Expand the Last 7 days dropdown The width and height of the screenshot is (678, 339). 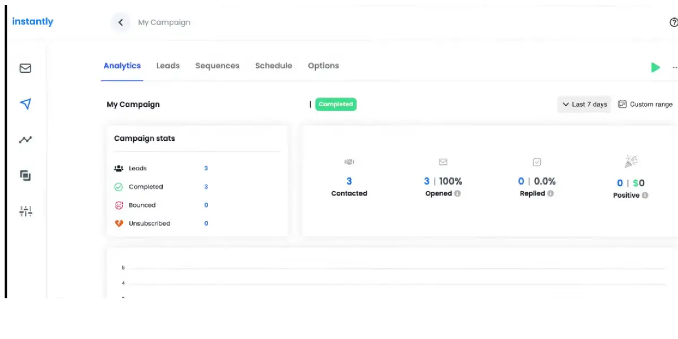(x=584, y=105)
